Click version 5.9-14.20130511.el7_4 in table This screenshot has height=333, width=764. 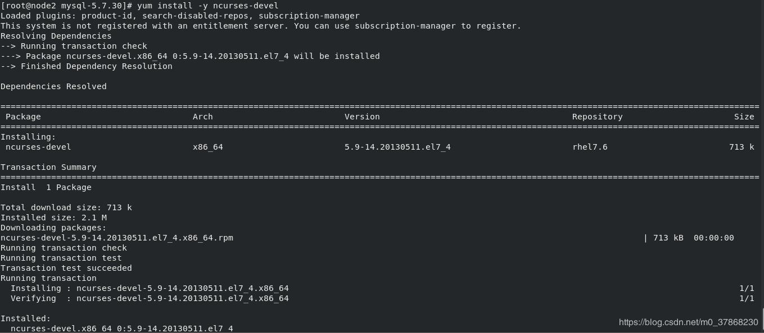click(397, 147)
